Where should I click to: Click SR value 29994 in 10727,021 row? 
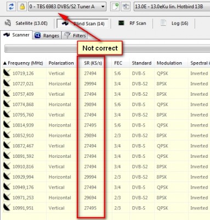click(90, 84)
